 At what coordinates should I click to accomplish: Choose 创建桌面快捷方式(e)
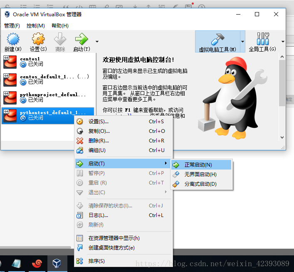click(x=124, y=248)
